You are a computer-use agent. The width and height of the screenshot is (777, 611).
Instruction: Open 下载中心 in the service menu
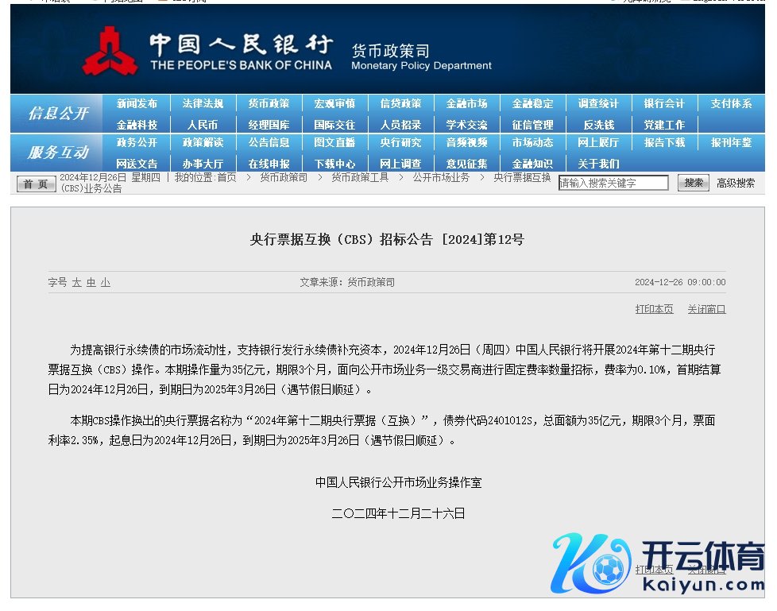[x=334, y=164]
